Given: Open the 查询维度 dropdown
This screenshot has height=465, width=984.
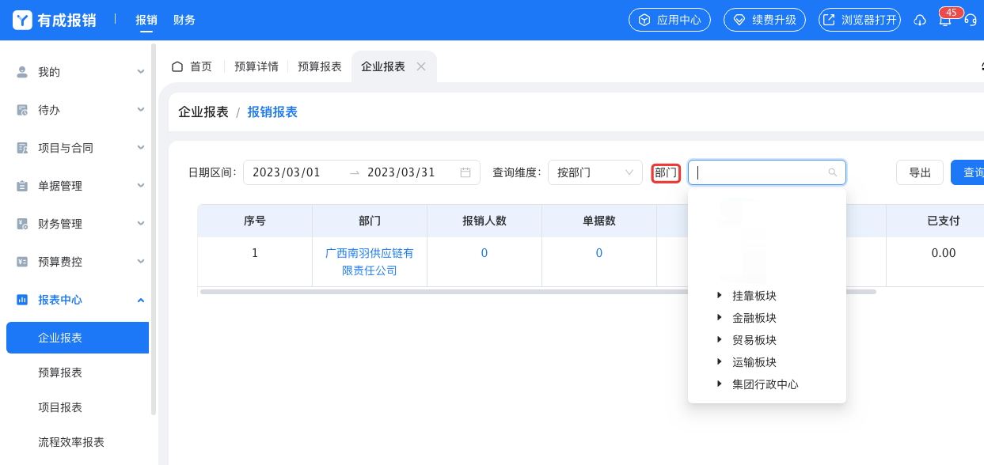Looking at the screenshot, I should (595, 172).
